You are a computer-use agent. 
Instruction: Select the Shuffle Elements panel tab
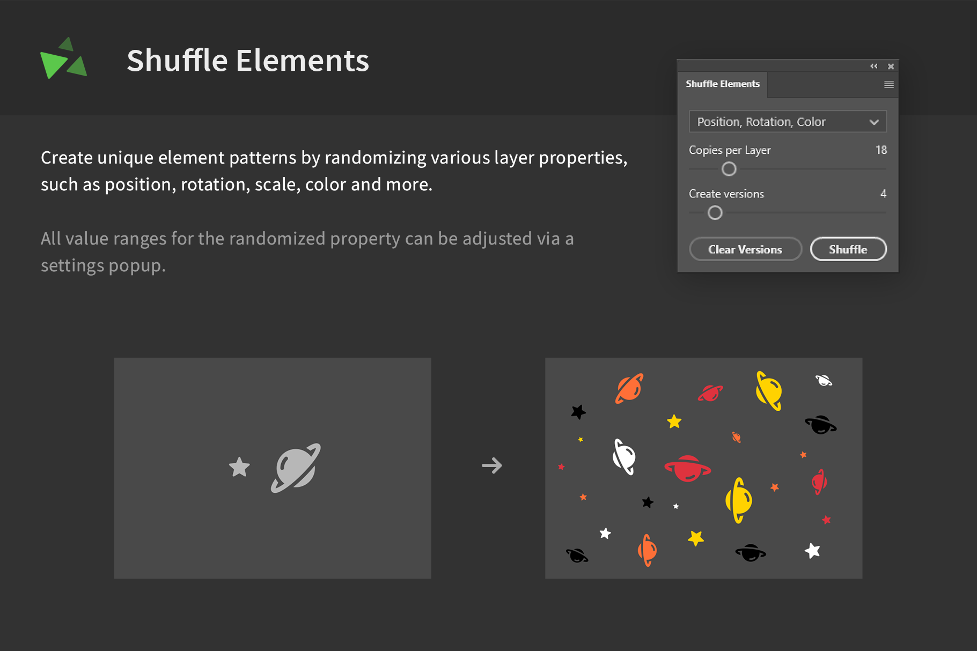click(722, 84)
